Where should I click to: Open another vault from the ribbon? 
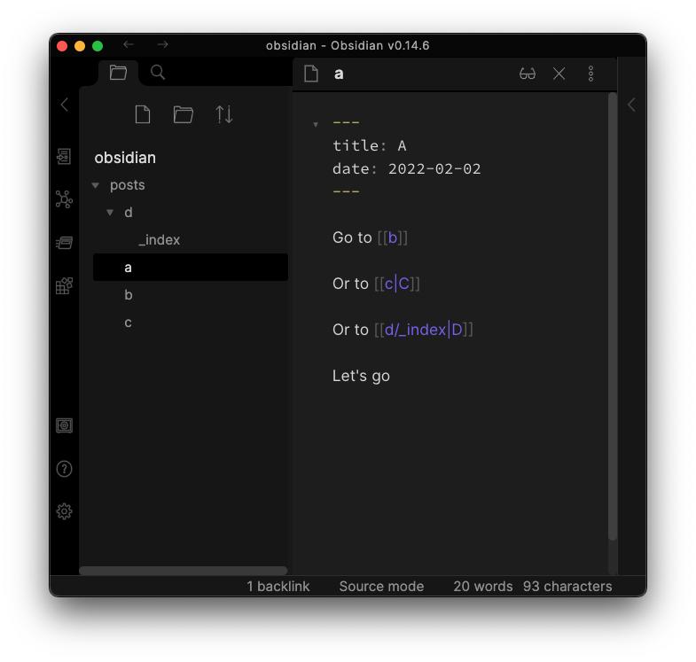(65, 425)
